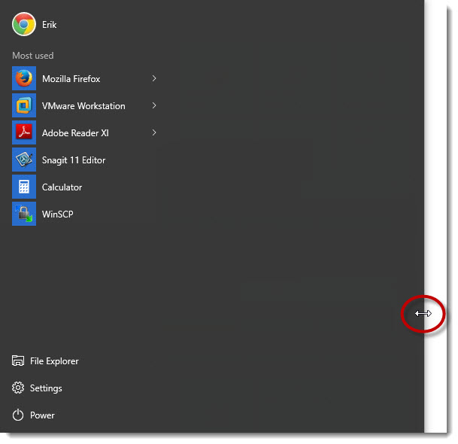The width and height of the screenshot is (458, 444).
Task: Open the File Explorer folder icon
Action: click(x=18, y=360)
